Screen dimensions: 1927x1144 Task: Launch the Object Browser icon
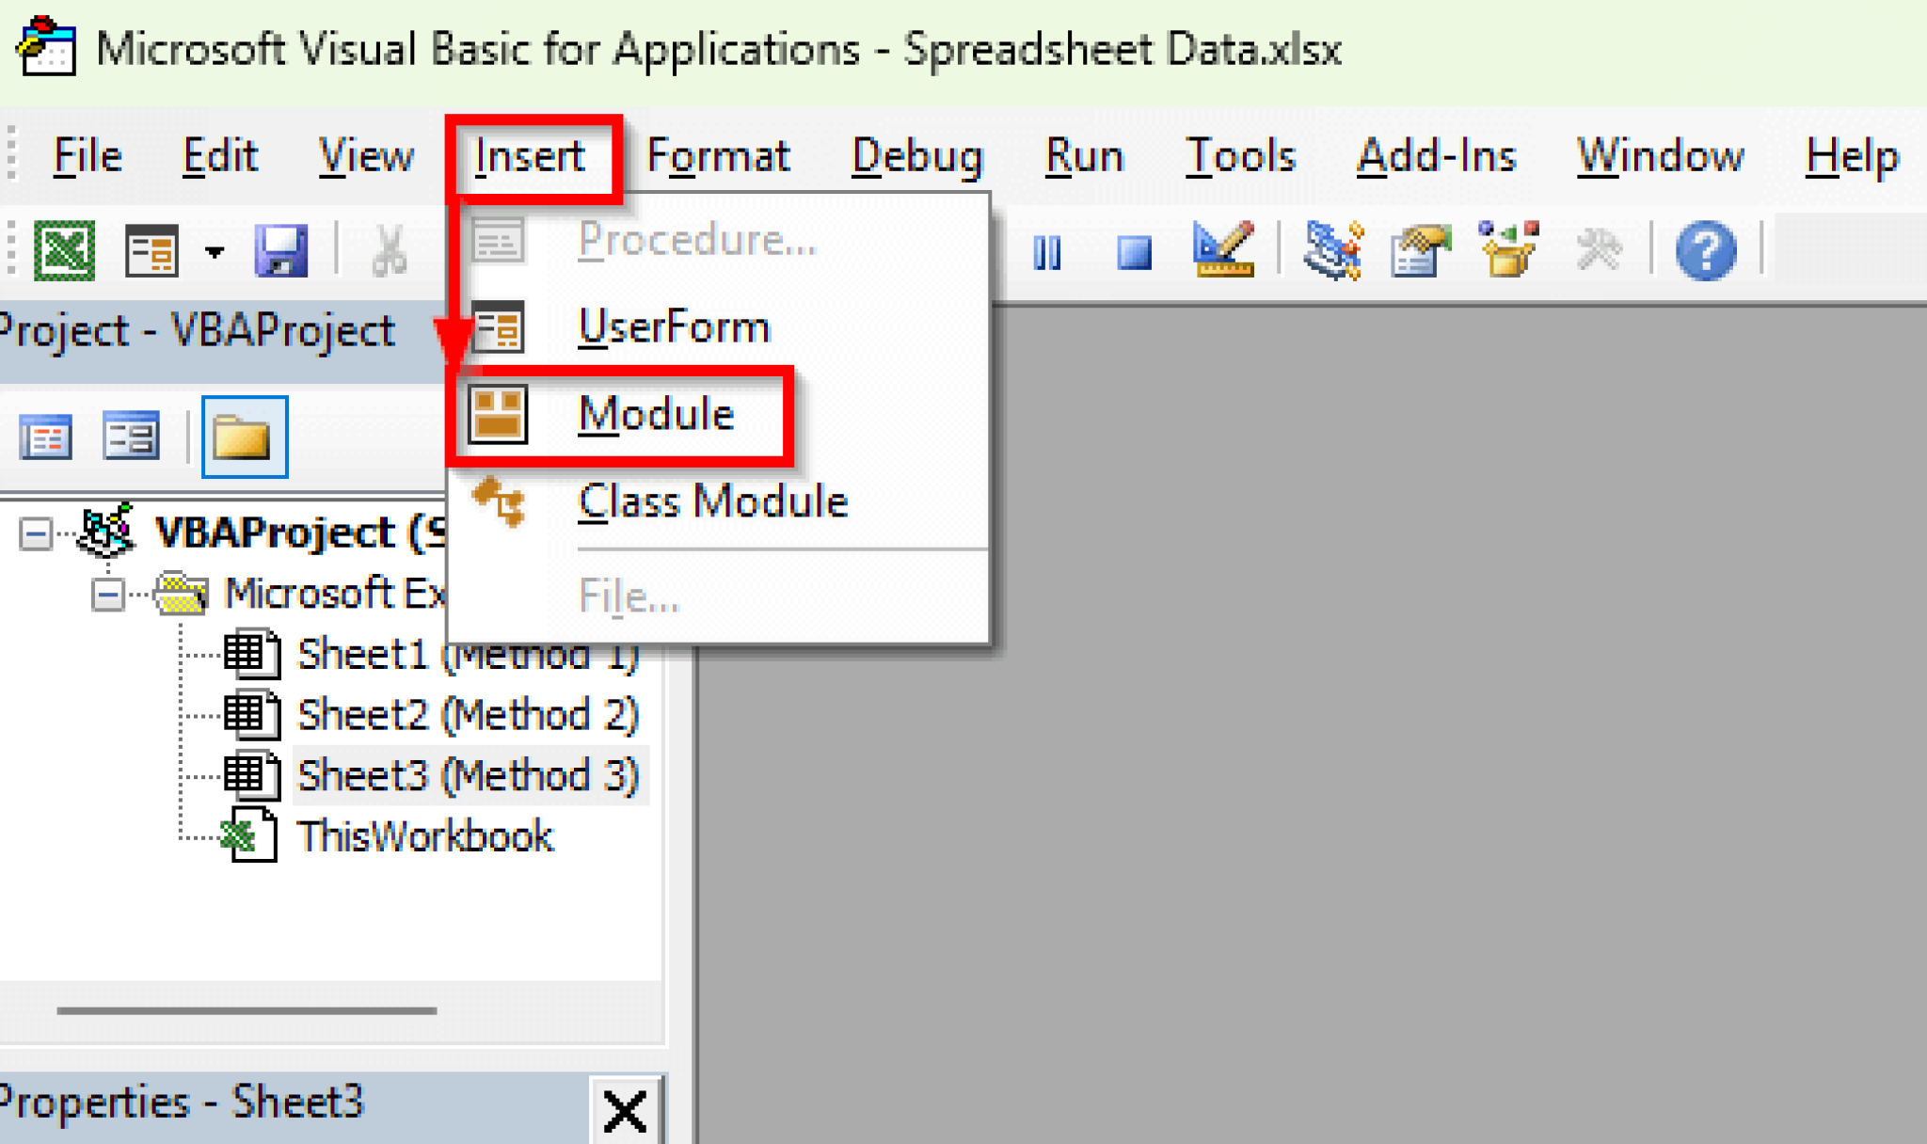pos(1505,249)
